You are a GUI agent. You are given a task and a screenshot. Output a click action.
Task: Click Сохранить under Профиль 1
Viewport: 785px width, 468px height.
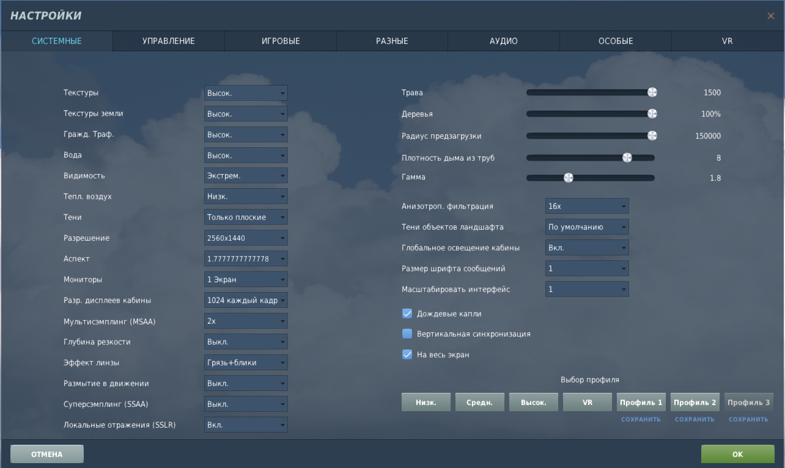[x=641, y=420]
